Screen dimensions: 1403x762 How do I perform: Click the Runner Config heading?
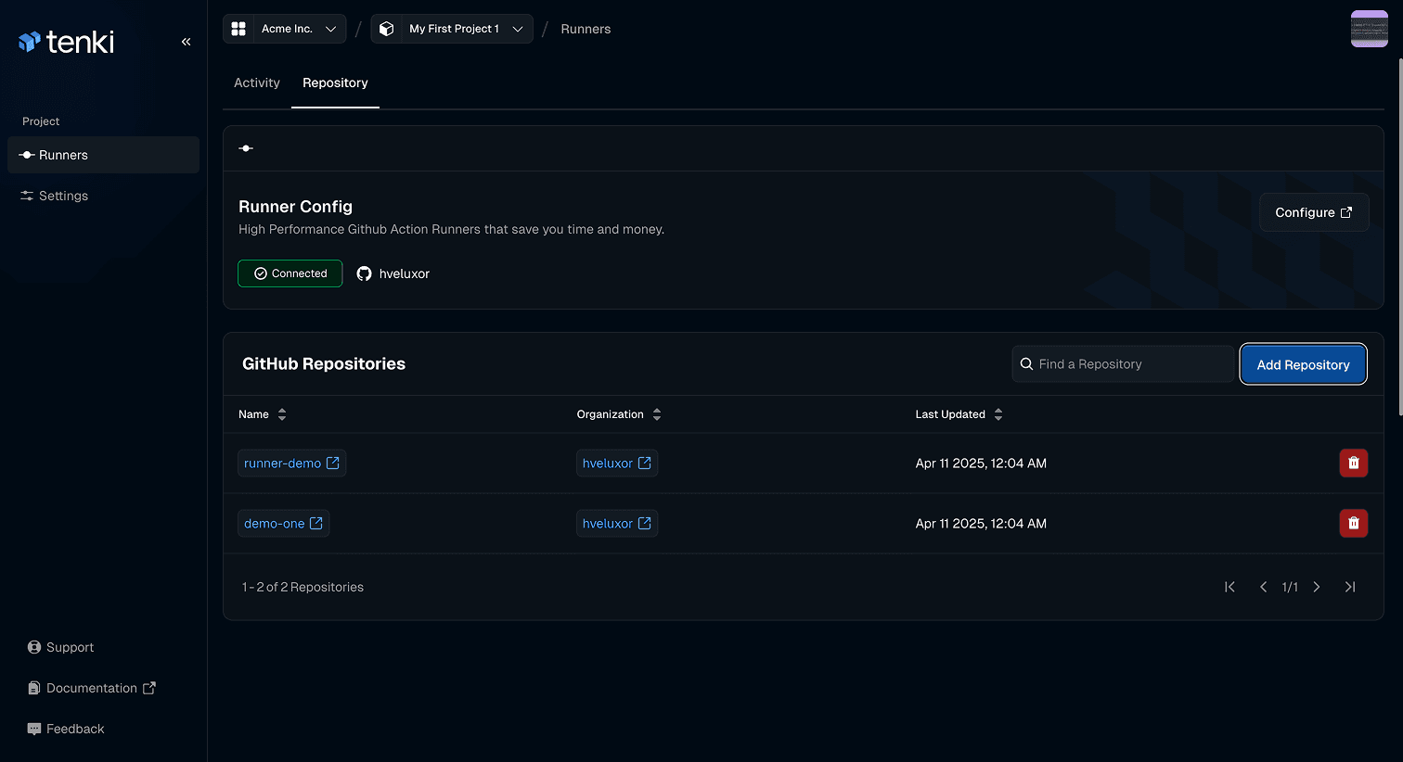pos(295,206)
